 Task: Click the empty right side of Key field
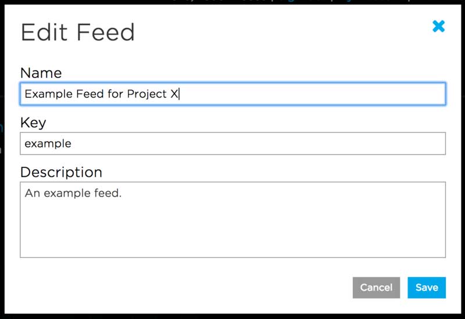(x=349, y=144)
